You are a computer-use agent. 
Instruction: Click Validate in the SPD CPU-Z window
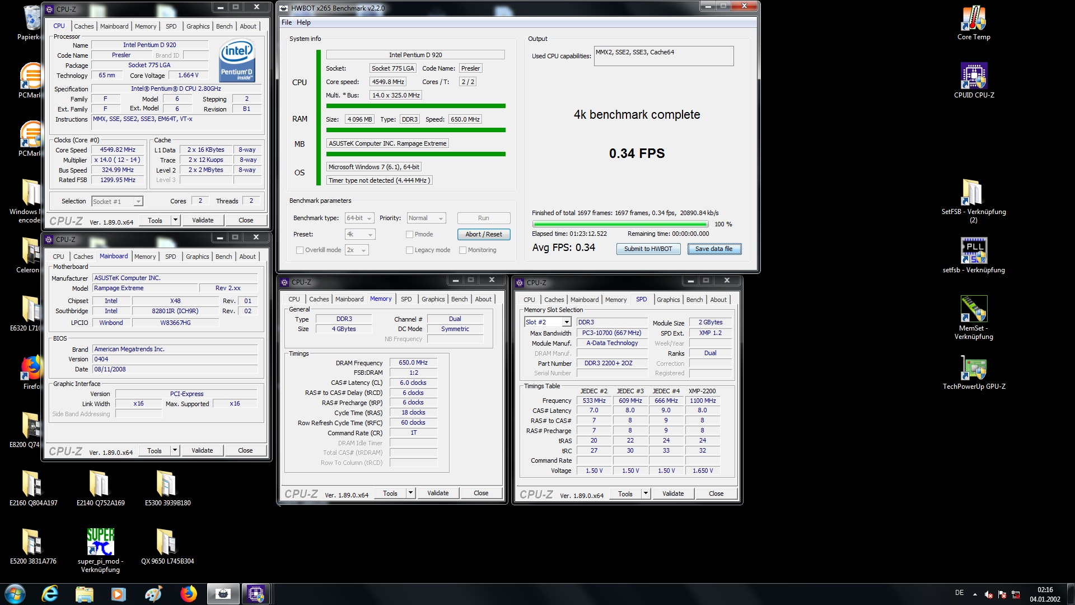click(672, 494)
